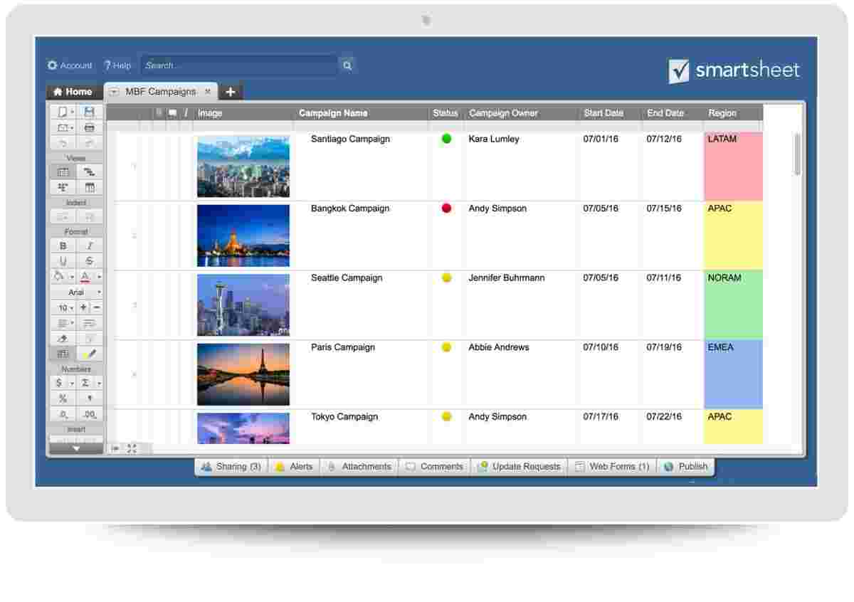Print the sheet using the printer icon

(89, 128)
